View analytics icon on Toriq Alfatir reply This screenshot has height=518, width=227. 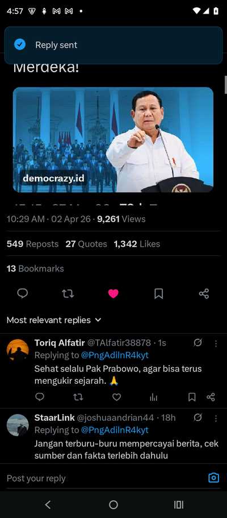coord(153,397)
